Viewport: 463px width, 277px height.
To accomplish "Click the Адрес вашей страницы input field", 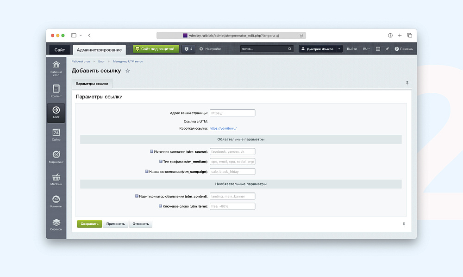I will (232, 113).
